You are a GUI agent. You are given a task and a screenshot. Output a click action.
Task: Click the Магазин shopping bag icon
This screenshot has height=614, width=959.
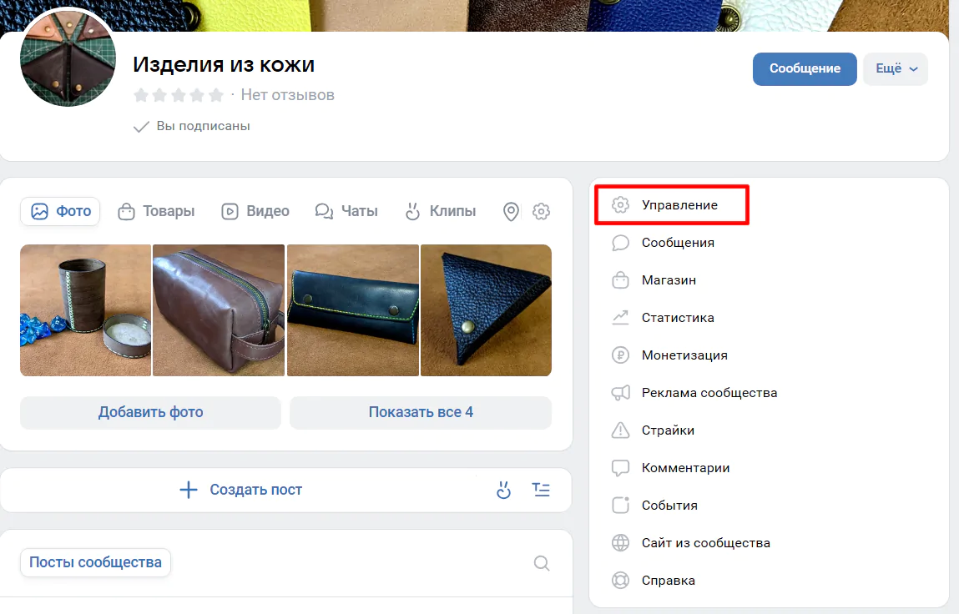620,280
